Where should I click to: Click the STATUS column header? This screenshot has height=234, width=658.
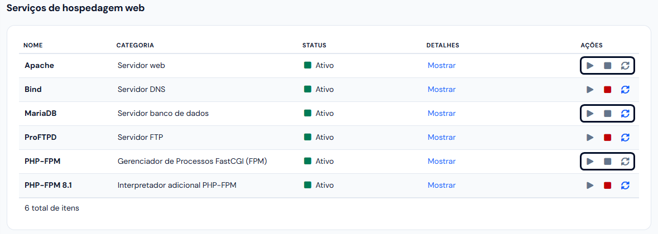point(314,45)
